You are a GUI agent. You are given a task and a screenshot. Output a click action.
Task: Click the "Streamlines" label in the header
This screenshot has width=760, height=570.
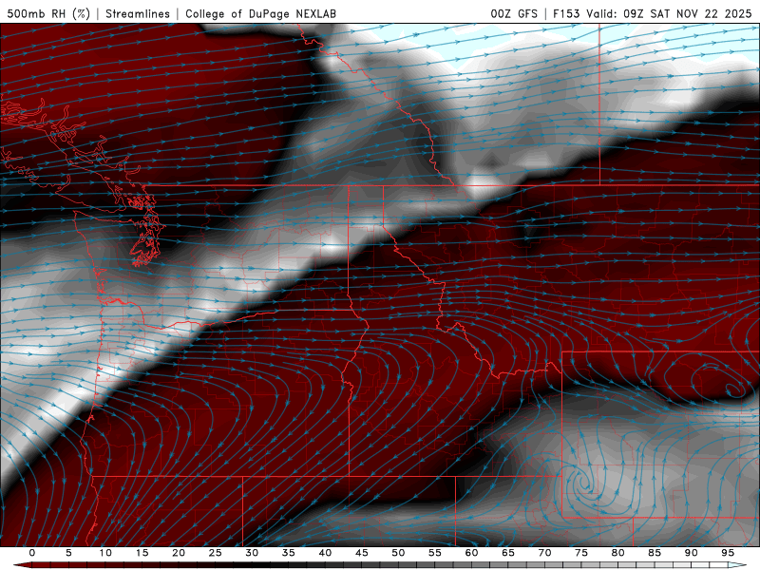point(138,13)
